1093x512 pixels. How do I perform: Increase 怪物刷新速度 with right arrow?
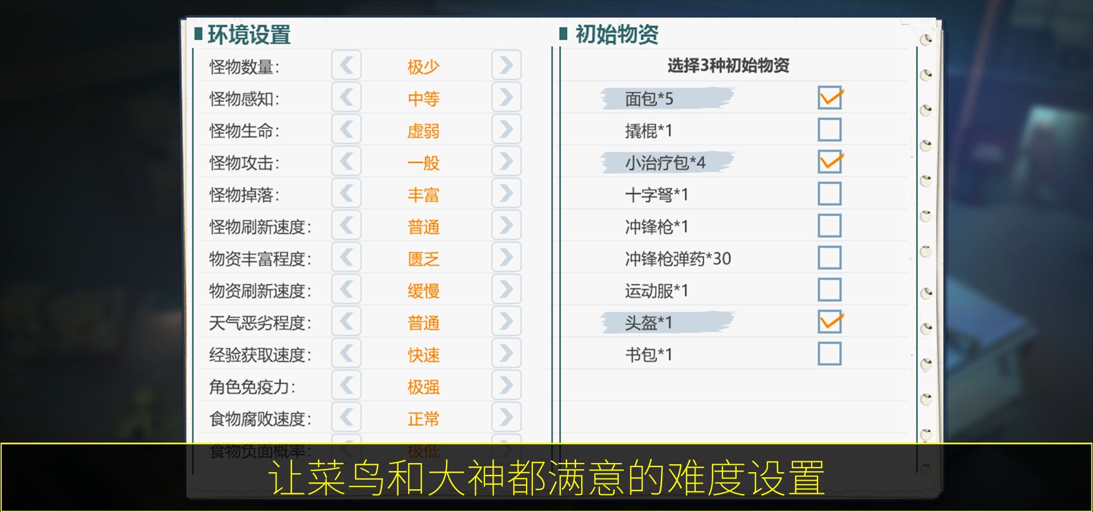click(x=506, y=226)
